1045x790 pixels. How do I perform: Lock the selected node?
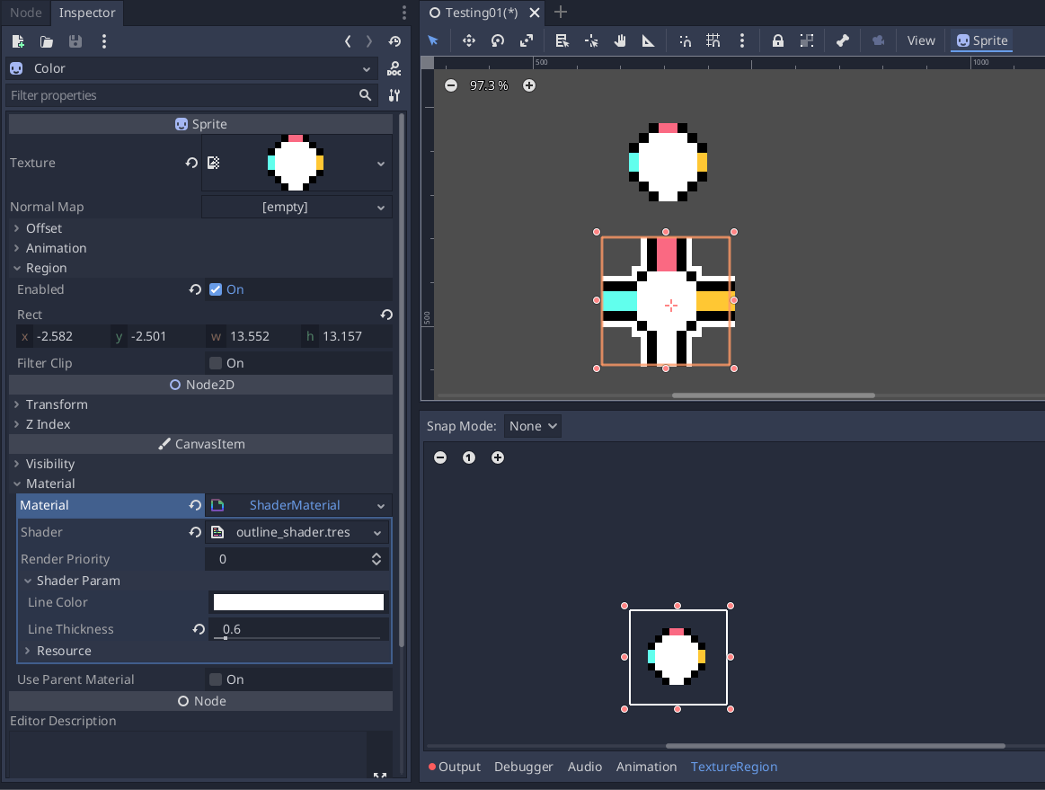pyautogui.click(x=777, y=40)
